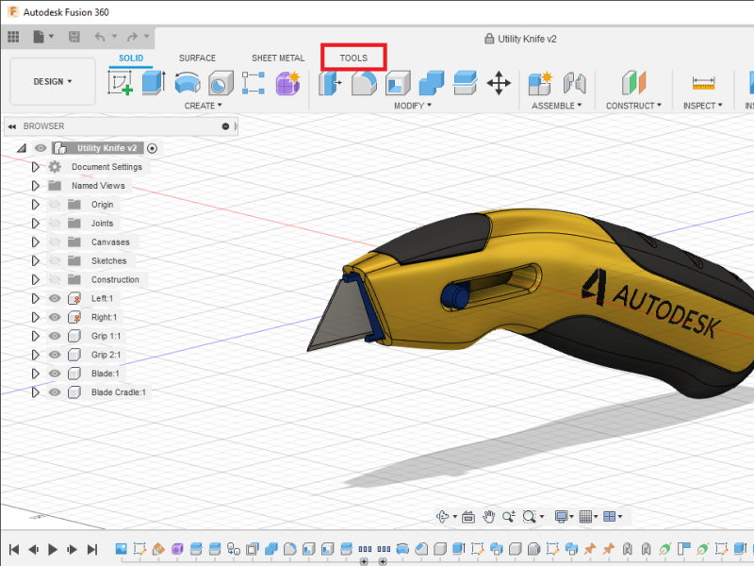This screenshot has height=566, width=754.
Task: Switch to the SURFACE tab
Action: (x=197, y=58)
